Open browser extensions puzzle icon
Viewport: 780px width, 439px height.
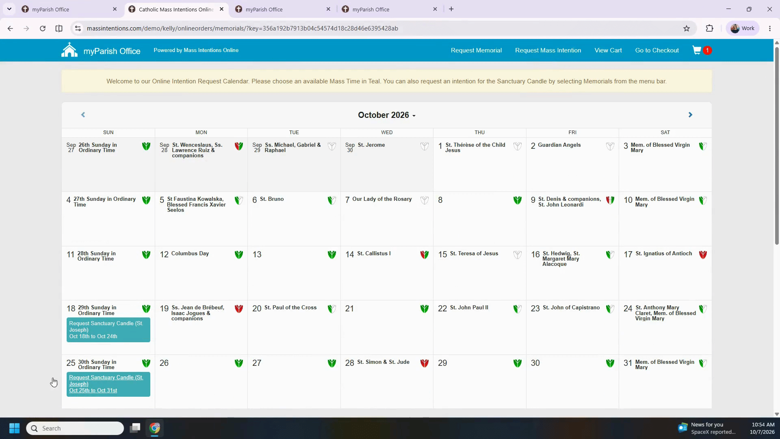(x=709, y=28)
